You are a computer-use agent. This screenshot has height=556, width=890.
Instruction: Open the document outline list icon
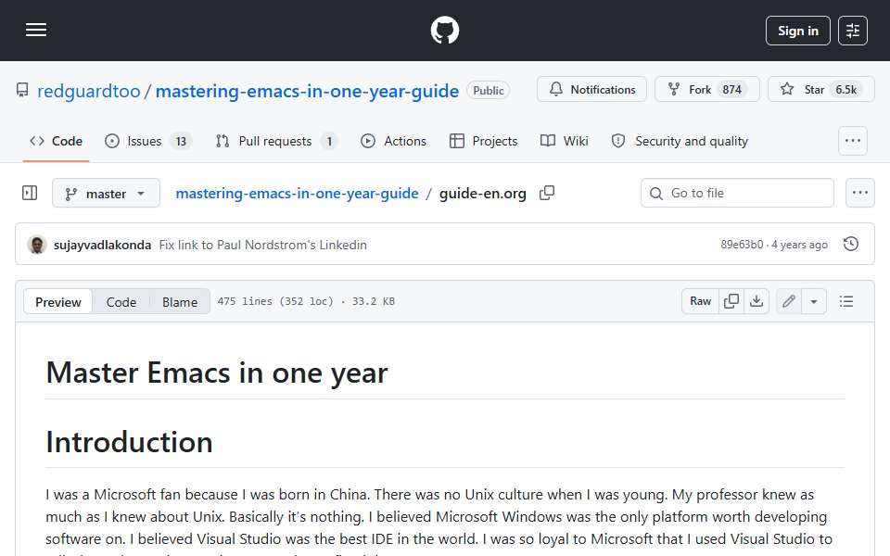[x=846, y=301]
